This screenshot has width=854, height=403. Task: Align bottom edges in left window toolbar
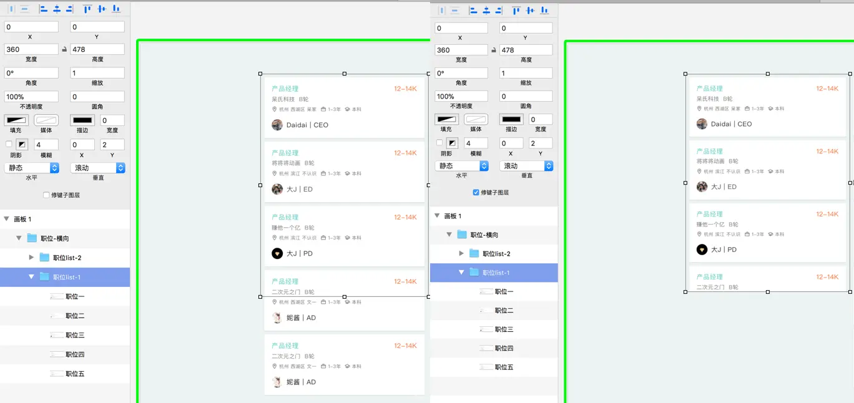pyautogui.click(x=115, y=9)
